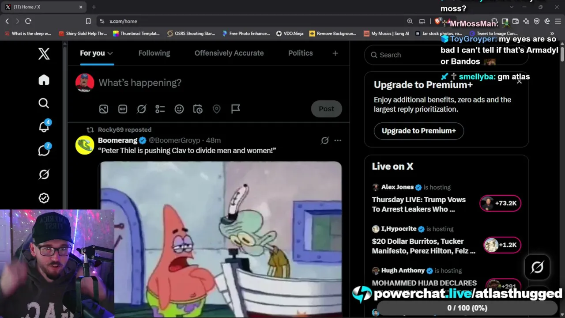565x318 pixels.
Task: Open Shiny Gold Help Thr... bookmark
Action: pos(83,34)
